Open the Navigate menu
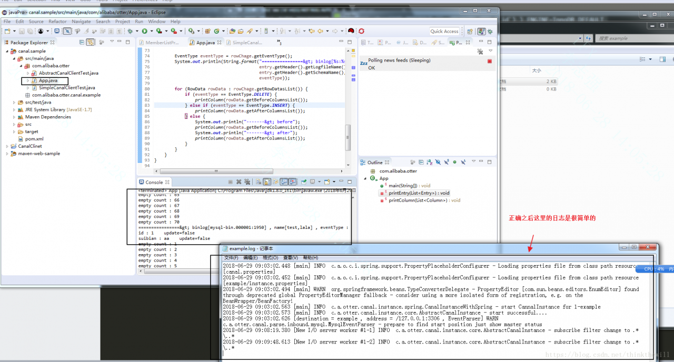 click(81, 22)
